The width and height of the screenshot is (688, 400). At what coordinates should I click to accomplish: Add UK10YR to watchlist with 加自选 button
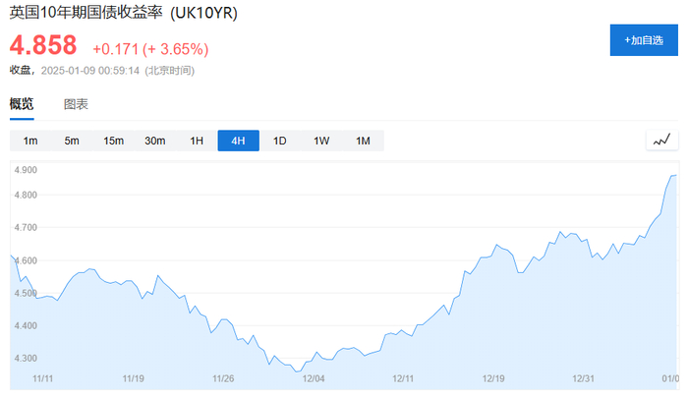644,40
